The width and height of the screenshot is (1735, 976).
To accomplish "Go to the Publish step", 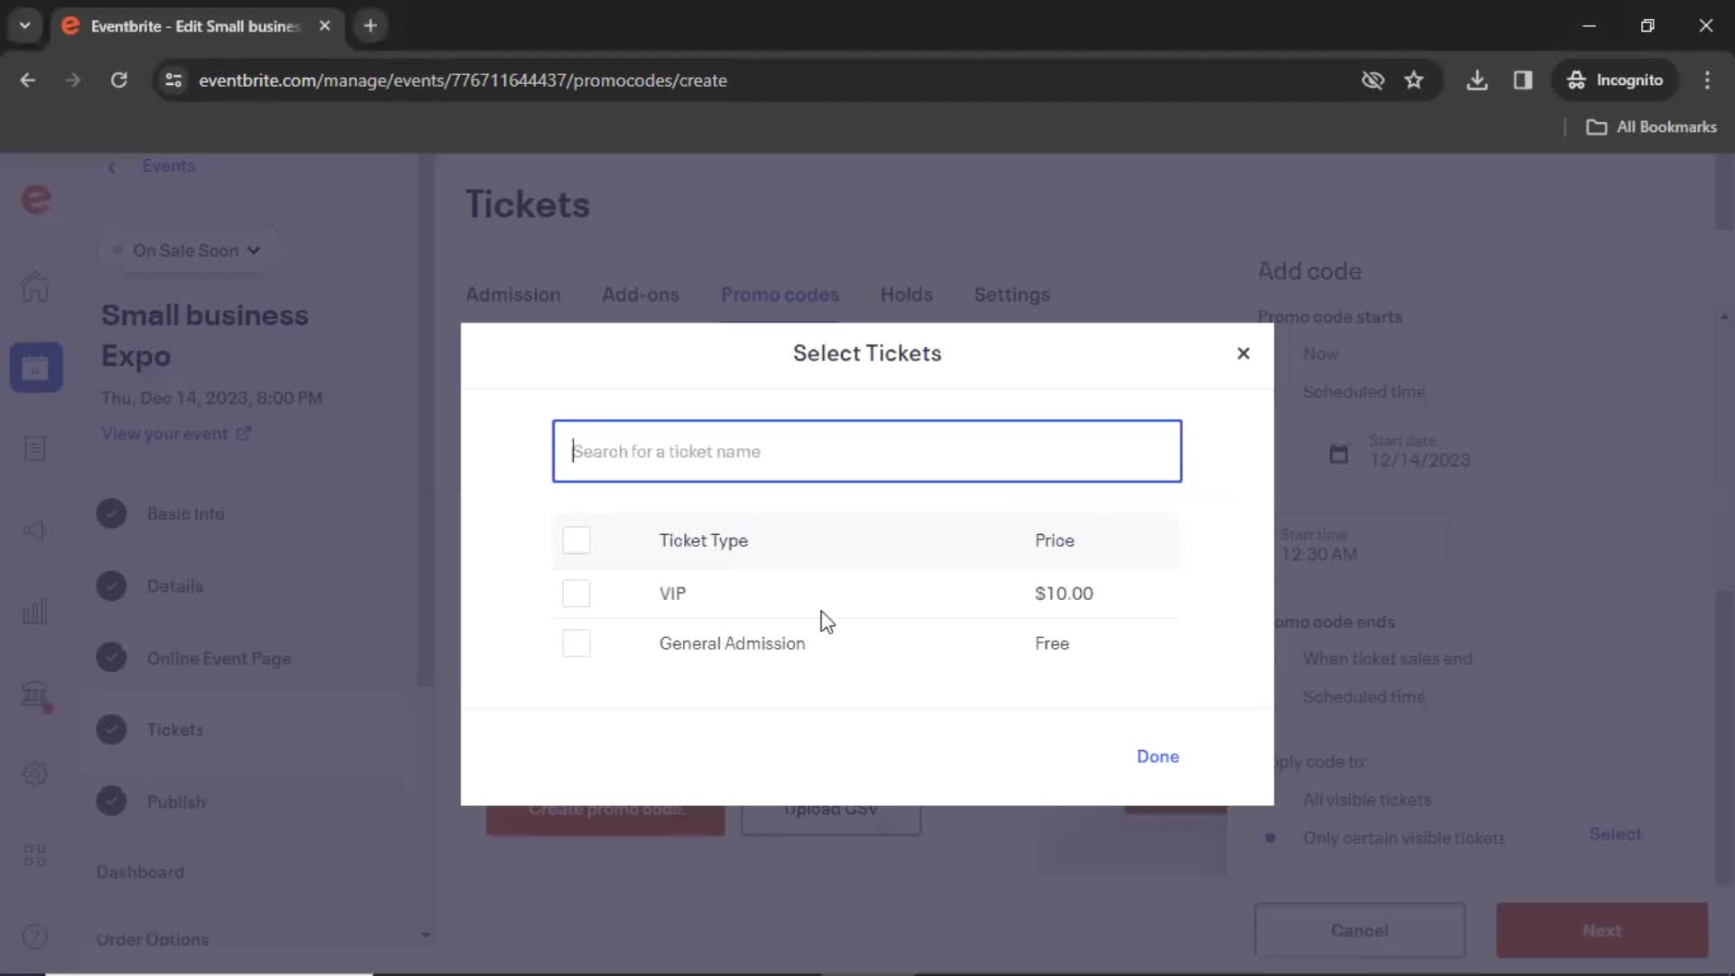I will 176,802.
